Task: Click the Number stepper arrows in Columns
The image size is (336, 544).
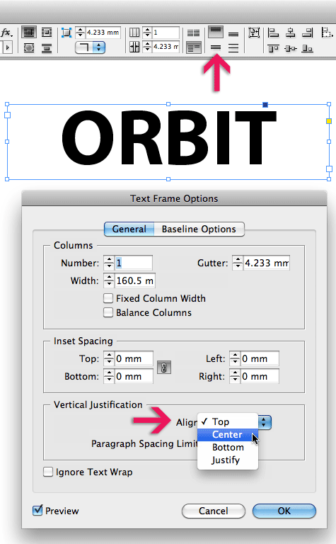Action: point(109,263)
